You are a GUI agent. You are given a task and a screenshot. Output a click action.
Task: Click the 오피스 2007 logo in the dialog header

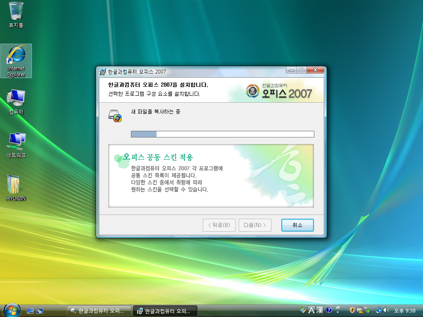pos(279,90)
